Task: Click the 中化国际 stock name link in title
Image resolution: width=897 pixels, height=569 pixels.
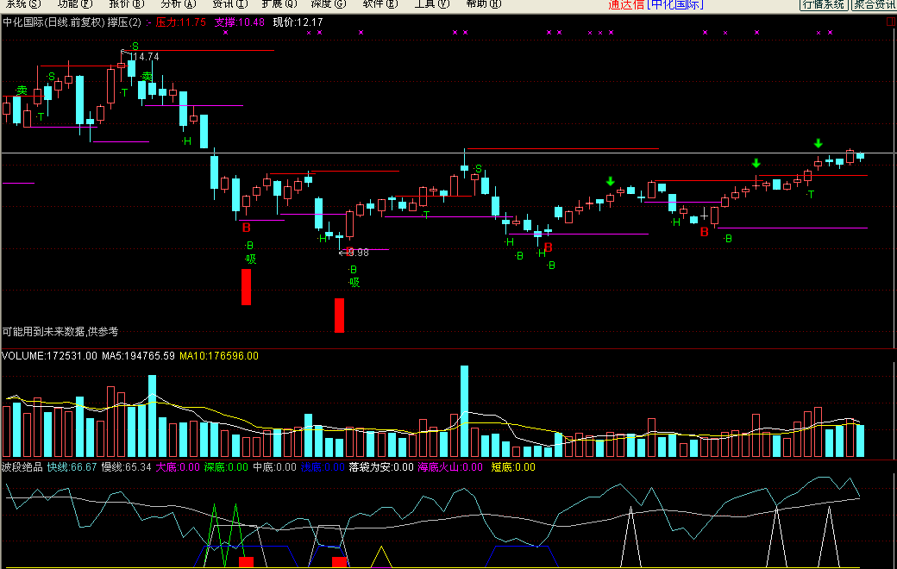Action: pyautogui.click(x=675, y=4)
